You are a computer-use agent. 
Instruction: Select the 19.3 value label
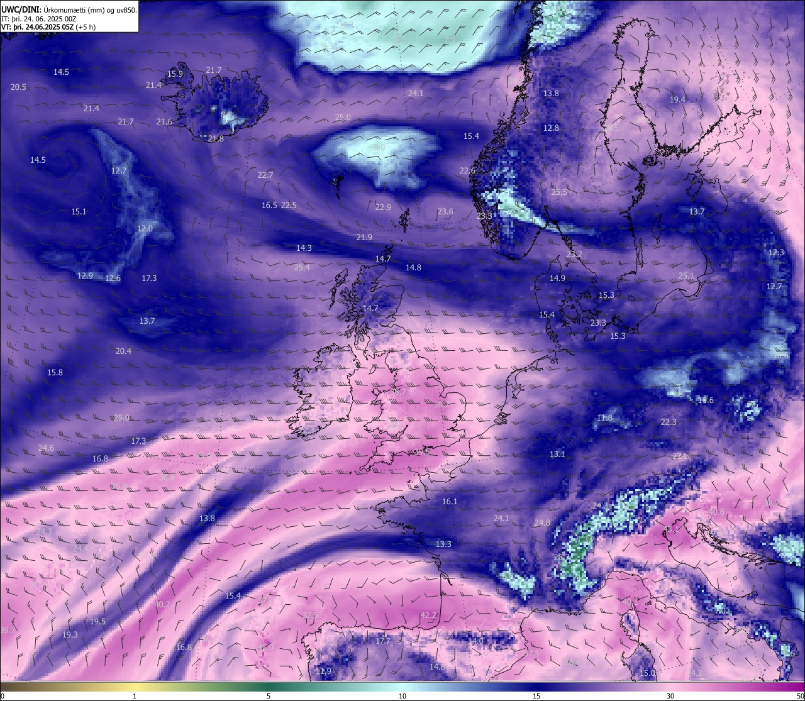click(70, 635)
